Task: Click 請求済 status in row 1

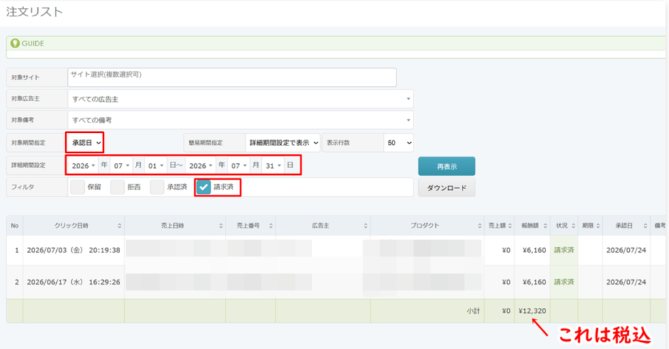Action: tap(564, 250)
